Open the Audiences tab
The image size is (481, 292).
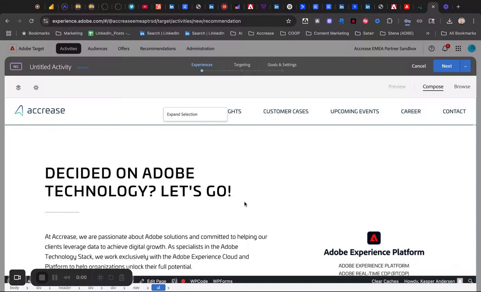click(97, 48)
